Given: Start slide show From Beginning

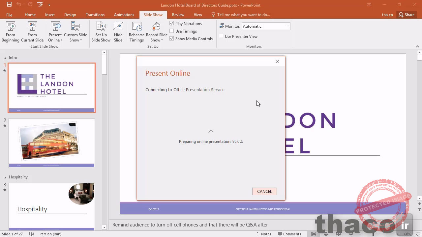Looking at the screenshot, I should tap(11, 32).
